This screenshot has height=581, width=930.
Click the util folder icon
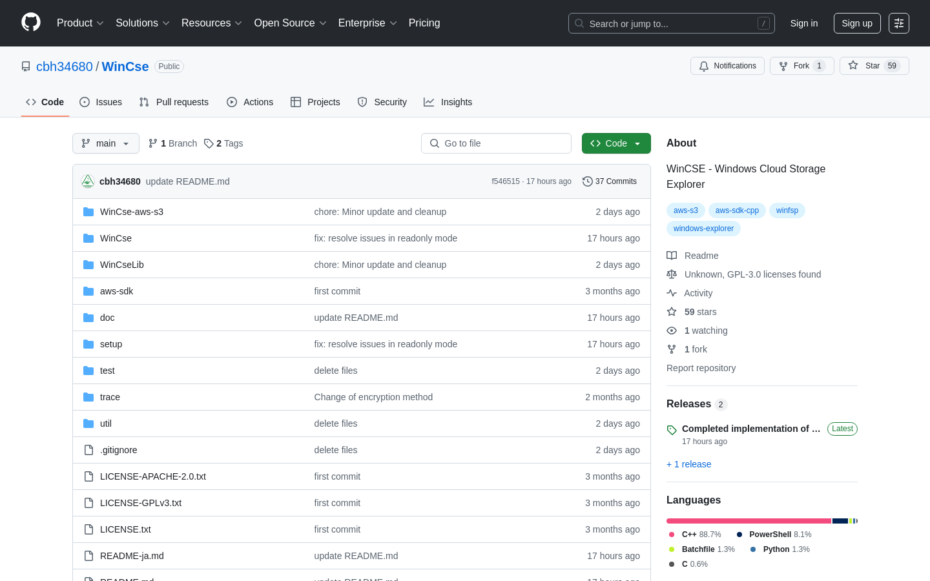(88, 423)
